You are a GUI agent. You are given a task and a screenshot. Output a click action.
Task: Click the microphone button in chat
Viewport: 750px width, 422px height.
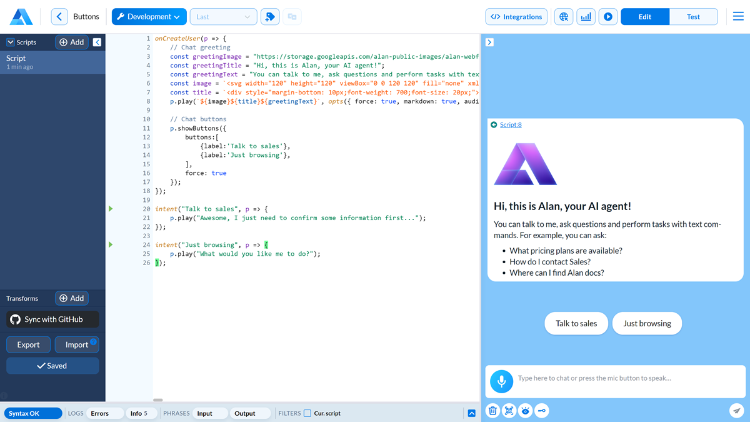pyautogui.click(x=501, y=381)
